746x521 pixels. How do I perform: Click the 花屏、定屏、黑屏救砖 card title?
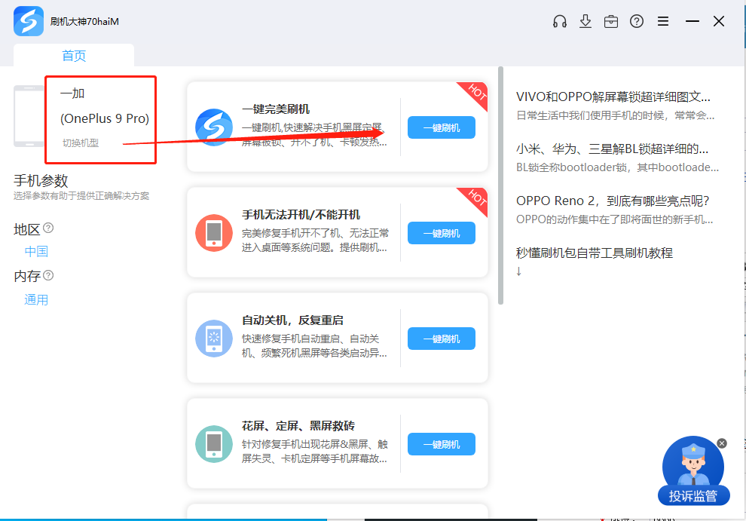[x=298, y=426]
